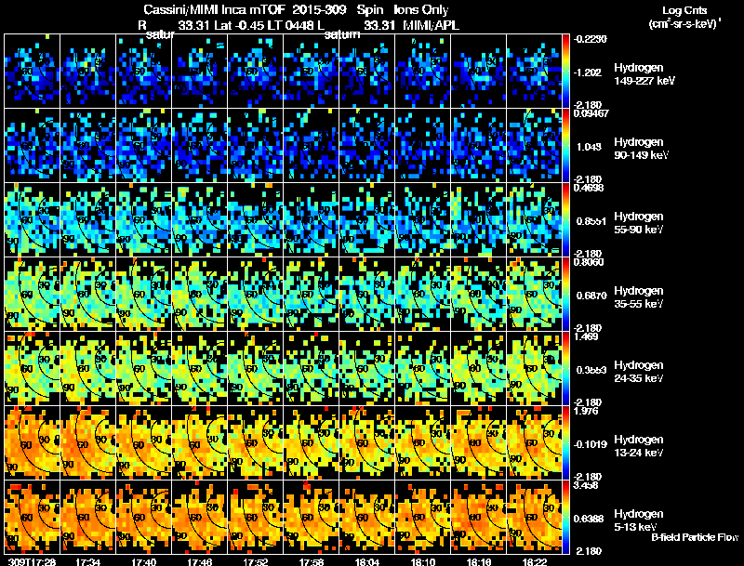
Task: Click the '0.09467' color scale value
Action: [x=591, y=113]
